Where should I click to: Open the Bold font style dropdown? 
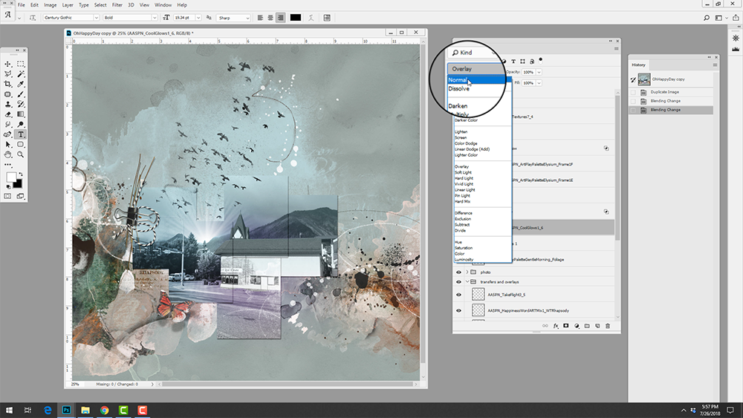154,18
